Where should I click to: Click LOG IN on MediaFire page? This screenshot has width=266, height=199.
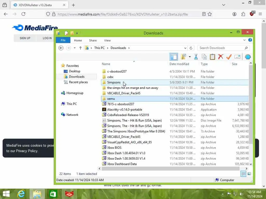47,38
